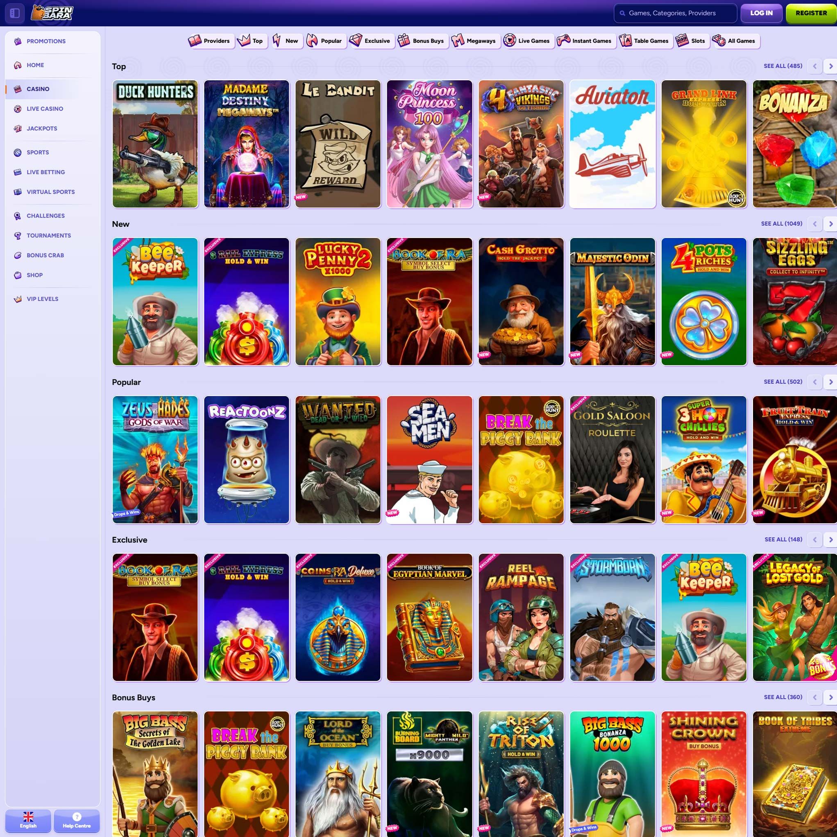Open the Bonus Crab sidebar item
The height and width of the screenshot is (837, 837).
45,255
